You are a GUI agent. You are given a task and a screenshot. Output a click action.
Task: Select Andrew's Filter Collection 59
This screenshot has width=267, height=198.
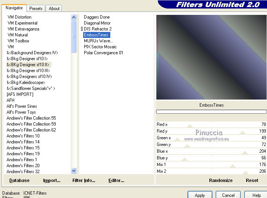31,124
